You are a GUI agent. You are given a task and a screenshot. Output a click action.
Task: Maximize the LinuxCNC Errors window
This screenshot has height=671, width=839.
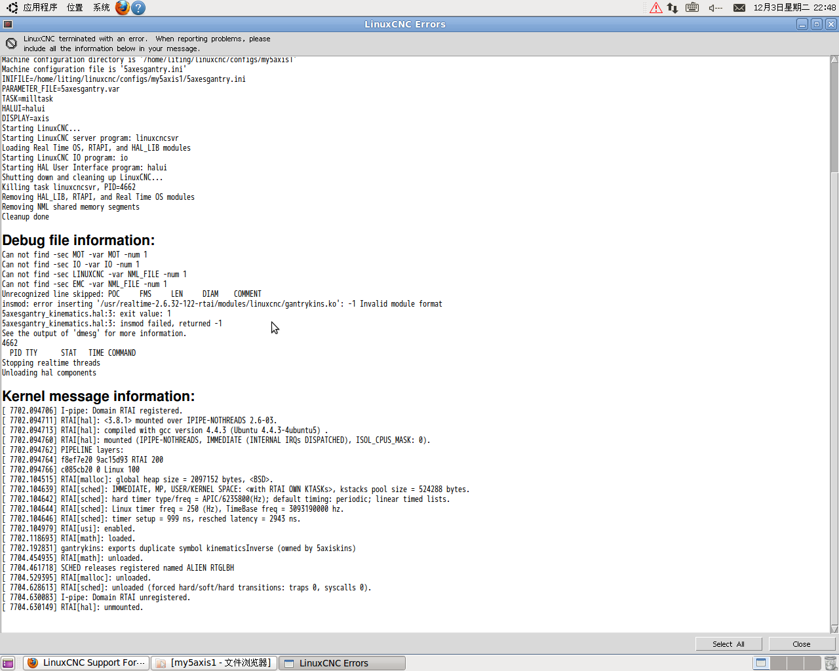pos(817,24)
